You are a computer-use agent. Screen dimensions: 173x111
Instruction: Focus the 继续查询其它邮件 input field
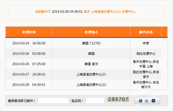click(53, 101)
